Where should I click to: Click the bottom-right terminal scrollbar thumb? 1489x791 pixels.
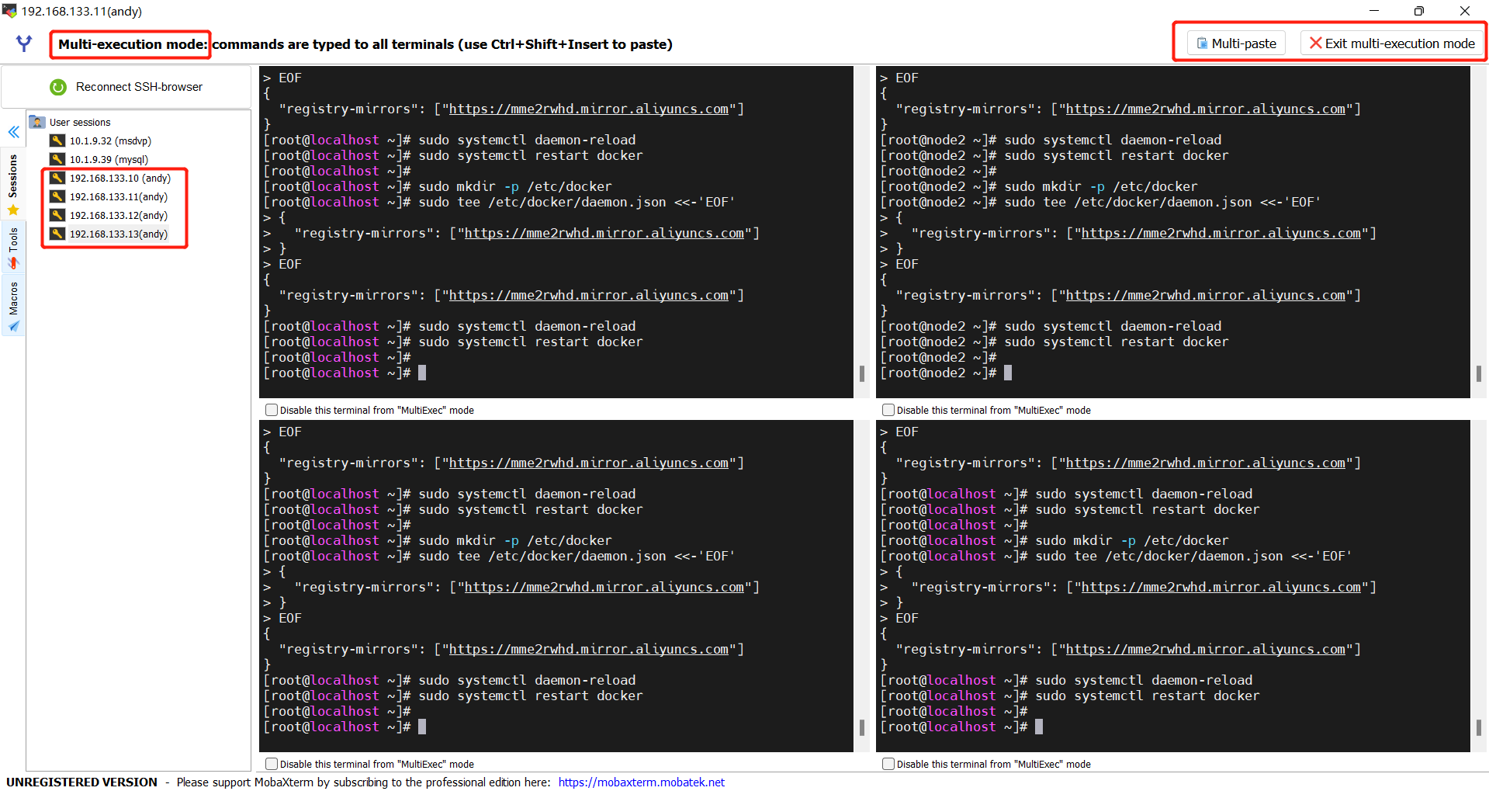[1478, 727]
